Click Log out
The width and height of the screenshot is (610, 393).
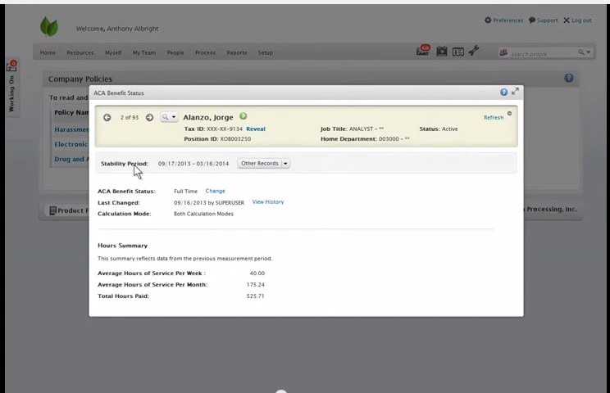(x=578, y=20)
